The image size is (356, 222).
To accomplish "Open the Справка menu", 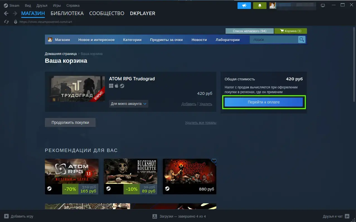I will (x=73, y=6).
